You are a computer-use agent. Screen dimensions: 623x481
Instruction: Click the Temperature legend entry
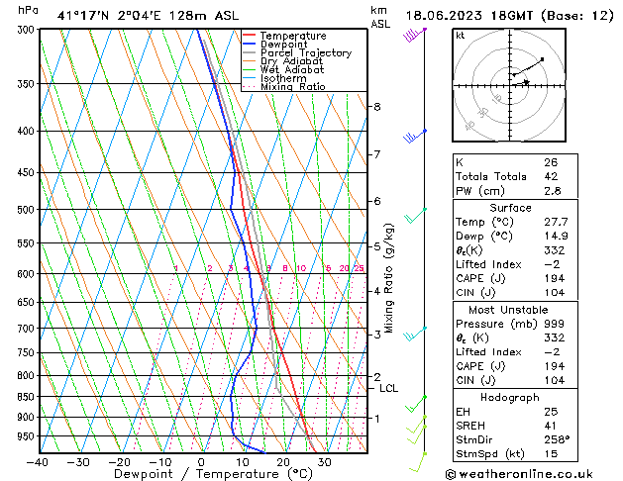point(293,36)
